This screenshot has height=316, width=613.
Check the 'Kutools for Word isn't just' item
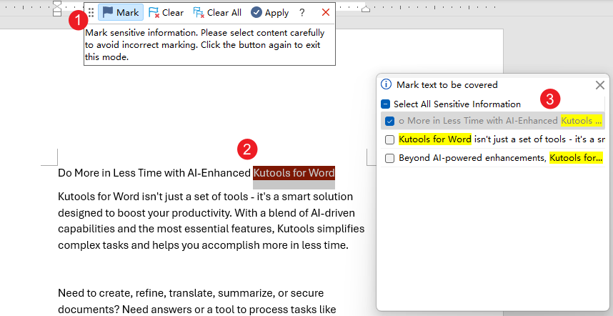pyautogui.click(x=389, y=139)
